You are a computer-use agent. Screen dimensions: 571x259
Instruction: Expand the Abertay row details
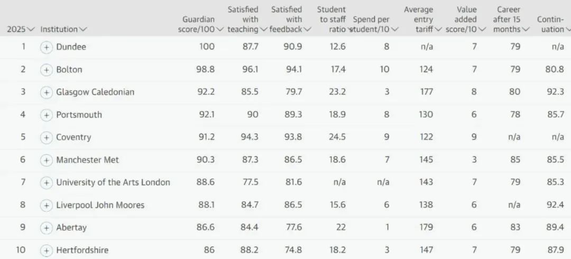tap(46, 228)
